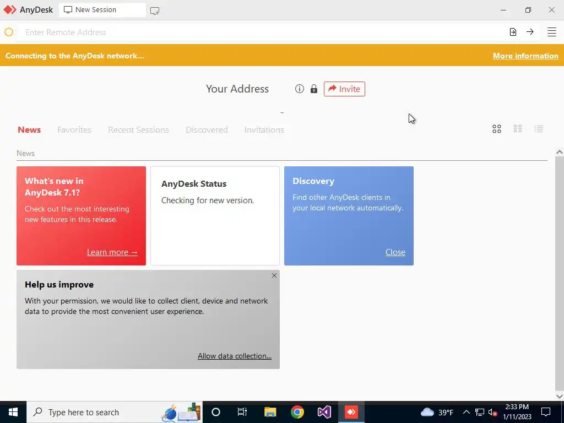Close the Discovery card

pos(395,252)
